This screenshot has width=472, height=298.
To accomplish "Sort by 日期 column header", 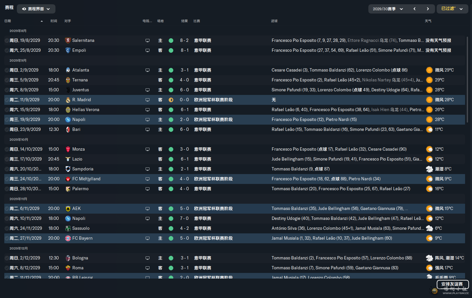I will point(8,21).
